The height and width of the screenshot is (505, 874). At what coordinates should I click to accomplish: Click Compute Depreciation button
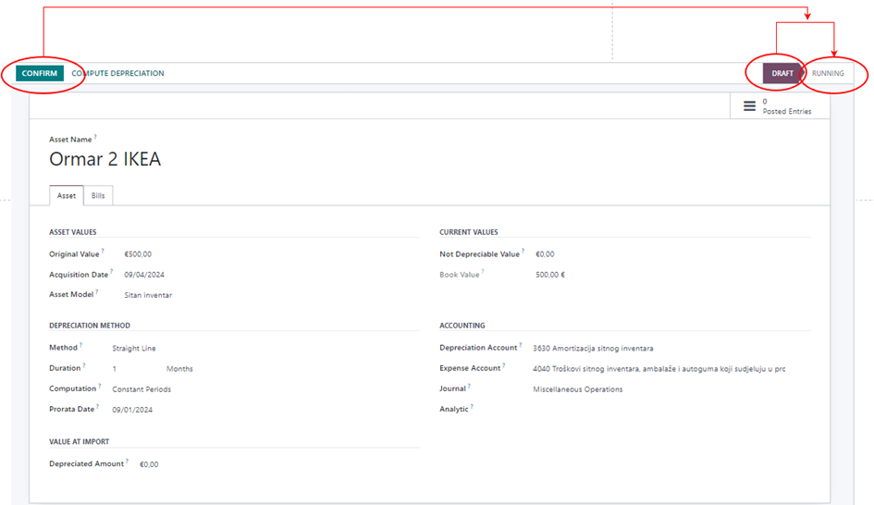pos(118,73)
